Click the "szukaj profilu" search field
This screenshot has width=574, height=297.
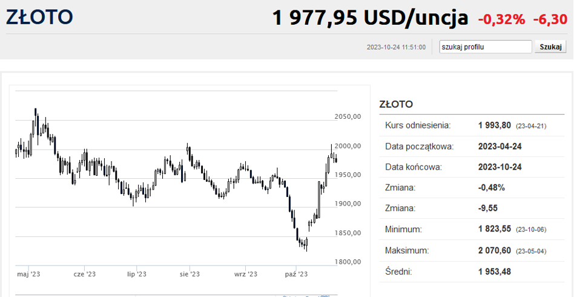point(486,47)
